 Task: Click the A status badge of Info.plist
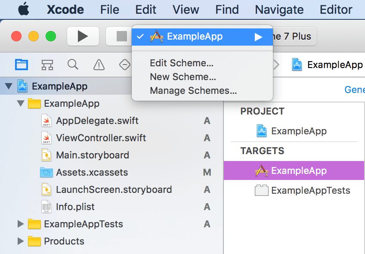(x=207, y=207)
